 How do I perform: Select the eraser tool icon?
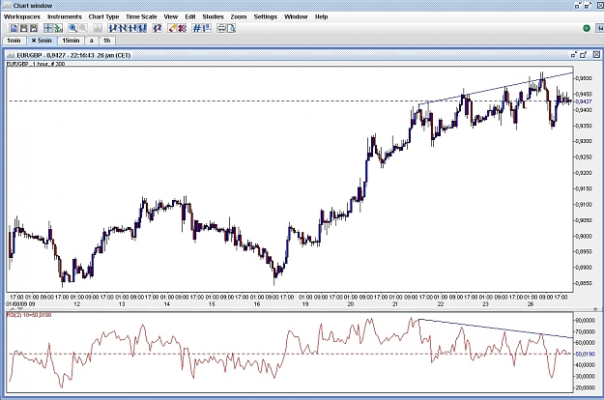pyautogui.click(x=172, y=28)
